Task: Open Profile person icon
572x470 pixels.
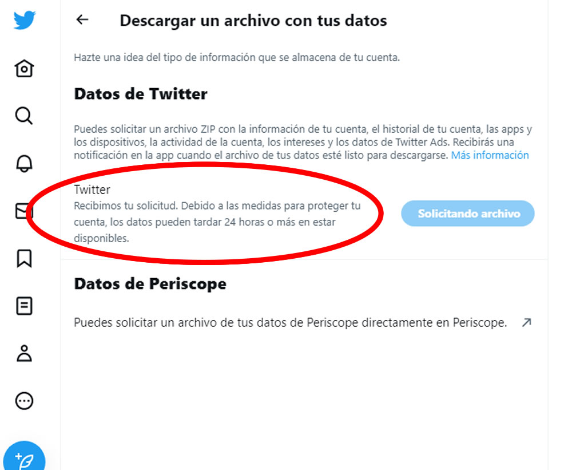Action: (x=24, y=353)
